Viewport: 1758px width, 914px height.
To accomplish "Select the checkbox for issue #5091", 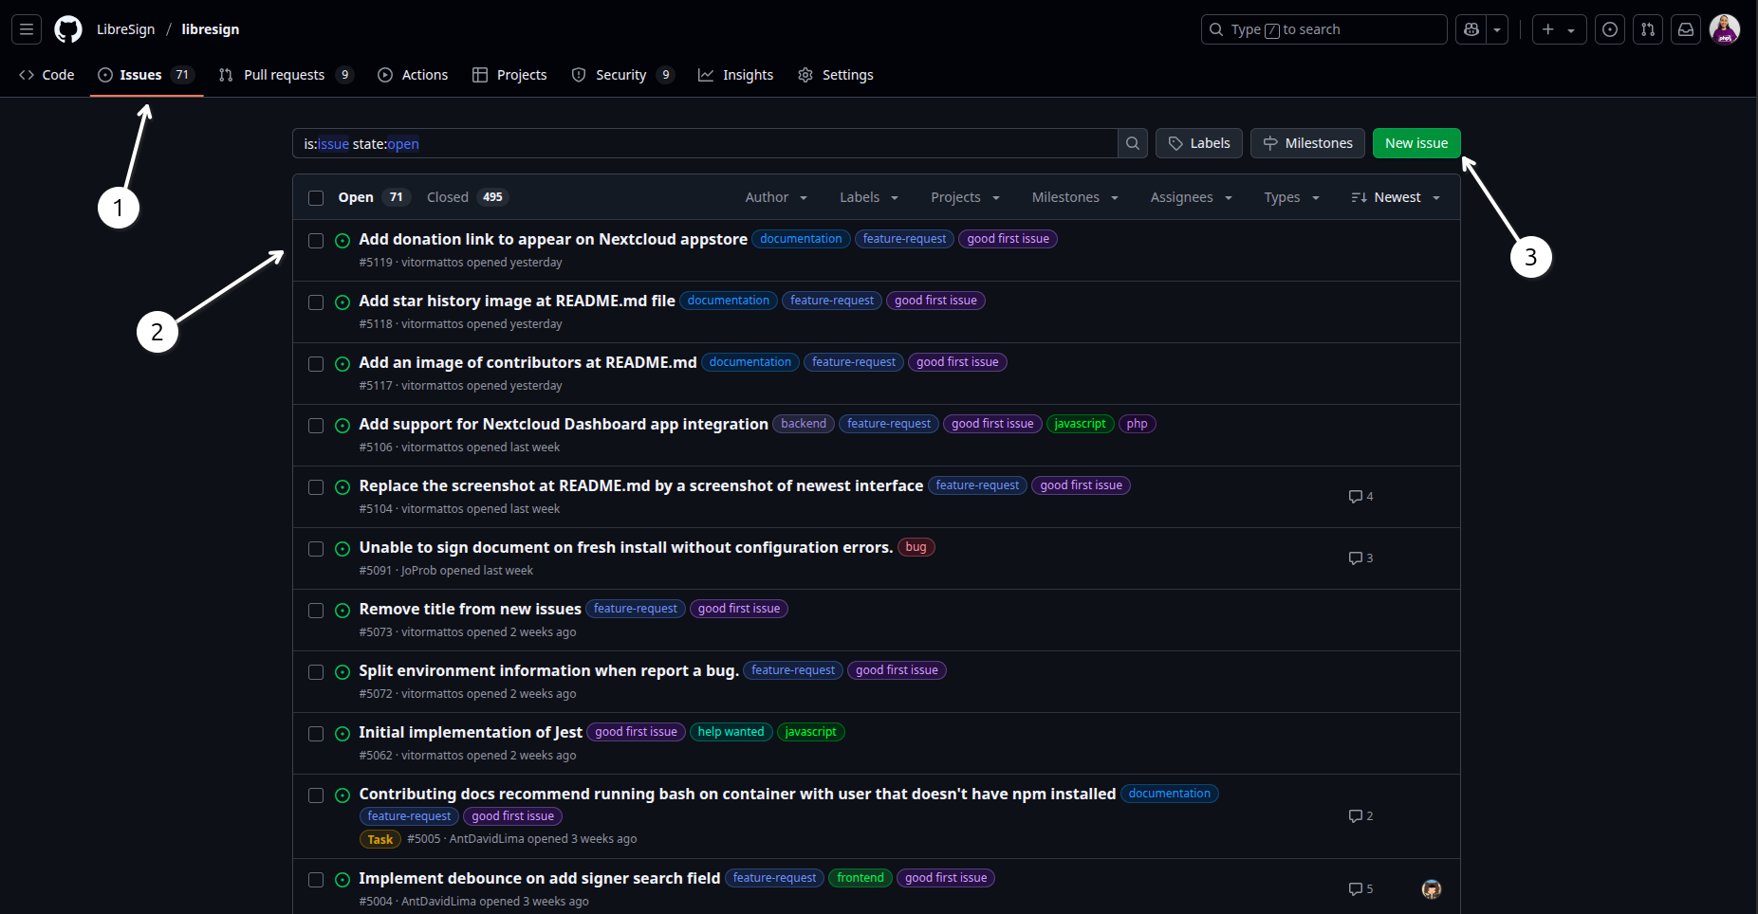I will 316,549.
